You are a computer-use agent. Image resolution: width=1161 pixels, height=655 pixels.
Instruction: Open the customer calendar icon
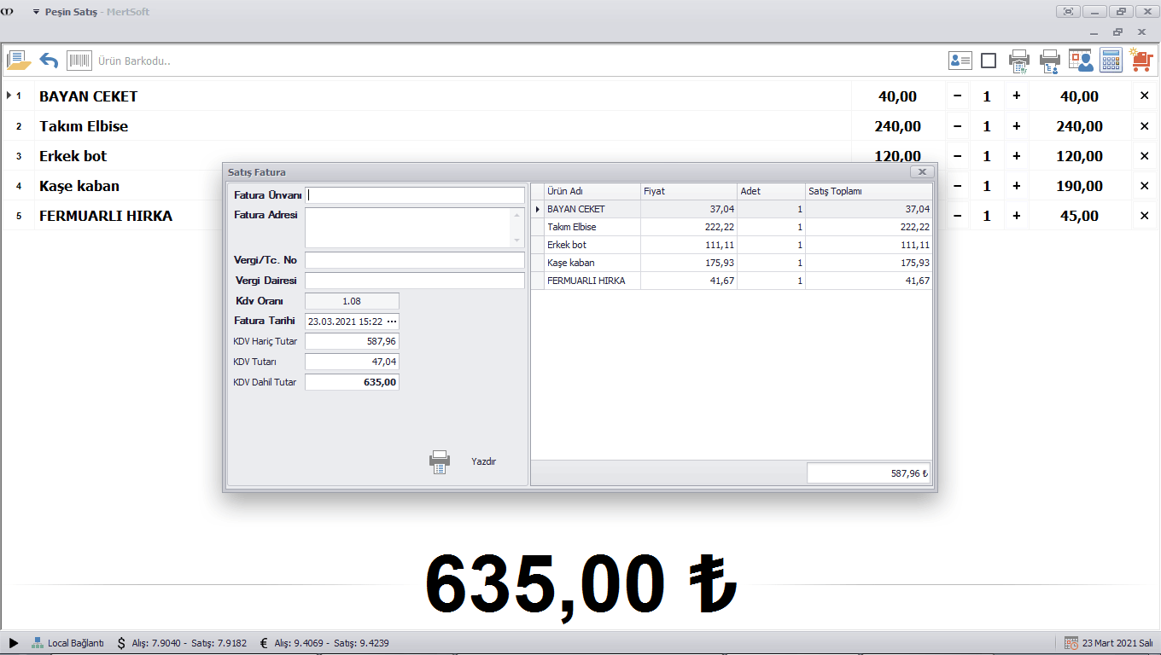click(1080, 61)
